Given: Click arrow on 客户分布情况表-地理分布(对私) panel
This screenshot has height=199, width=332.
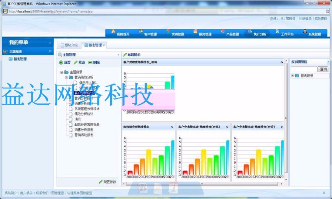Looking at the screenshot, I should pos(227,127).
